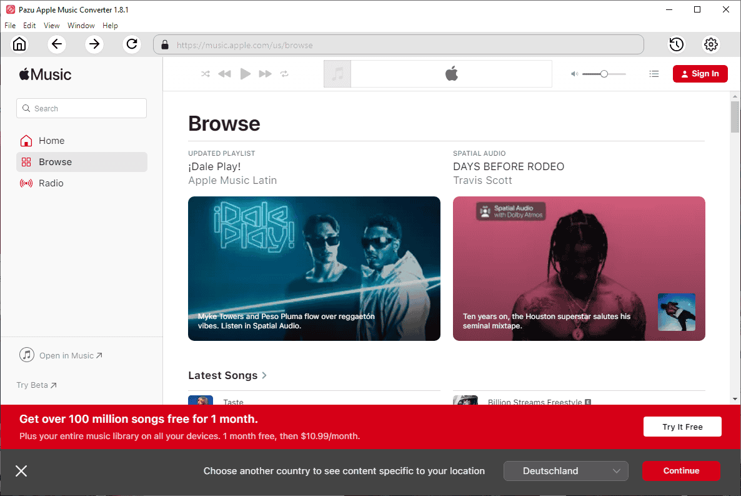741x496 pixels.
Task: Click the Try Beta link
Action: click(x=36, y=385)
